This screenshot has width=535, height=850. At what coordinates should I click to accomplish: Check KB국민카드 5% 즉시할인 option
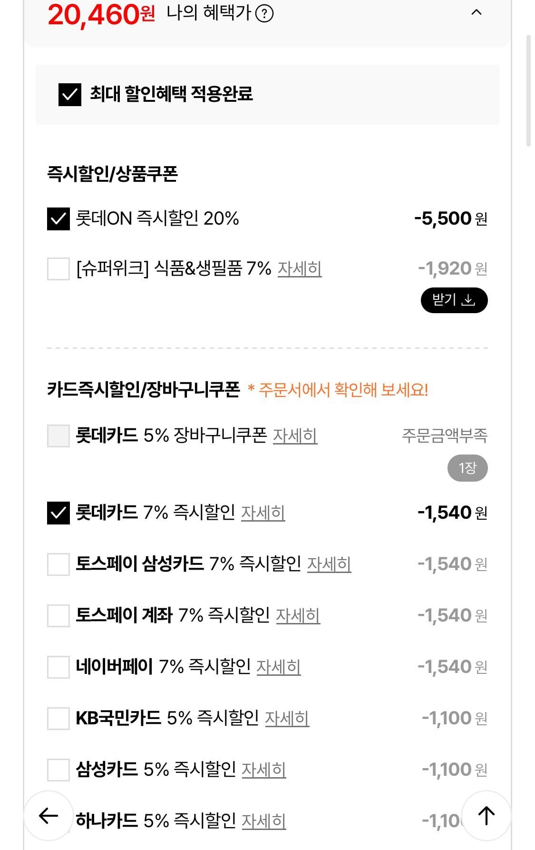(58, 719)
